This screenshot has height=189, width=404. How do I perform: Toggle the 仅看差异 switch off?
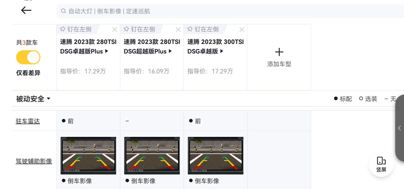tap(28, 57)
